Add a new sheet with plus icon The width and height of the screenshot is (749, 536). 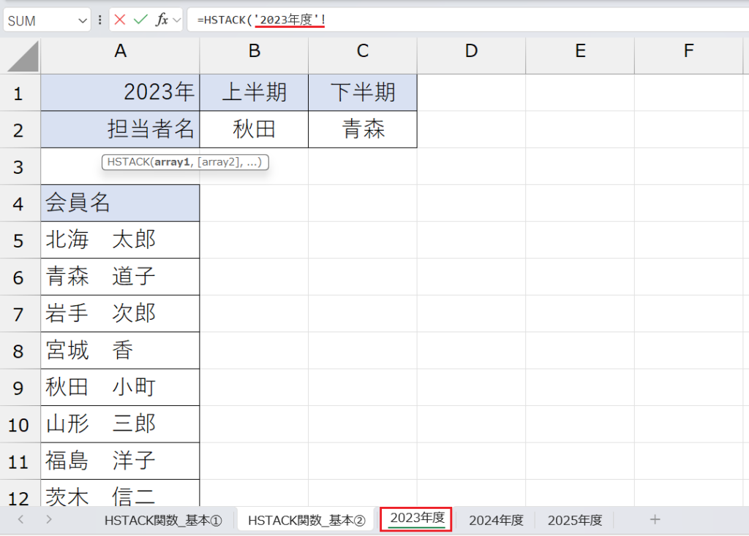pos(655,519)
